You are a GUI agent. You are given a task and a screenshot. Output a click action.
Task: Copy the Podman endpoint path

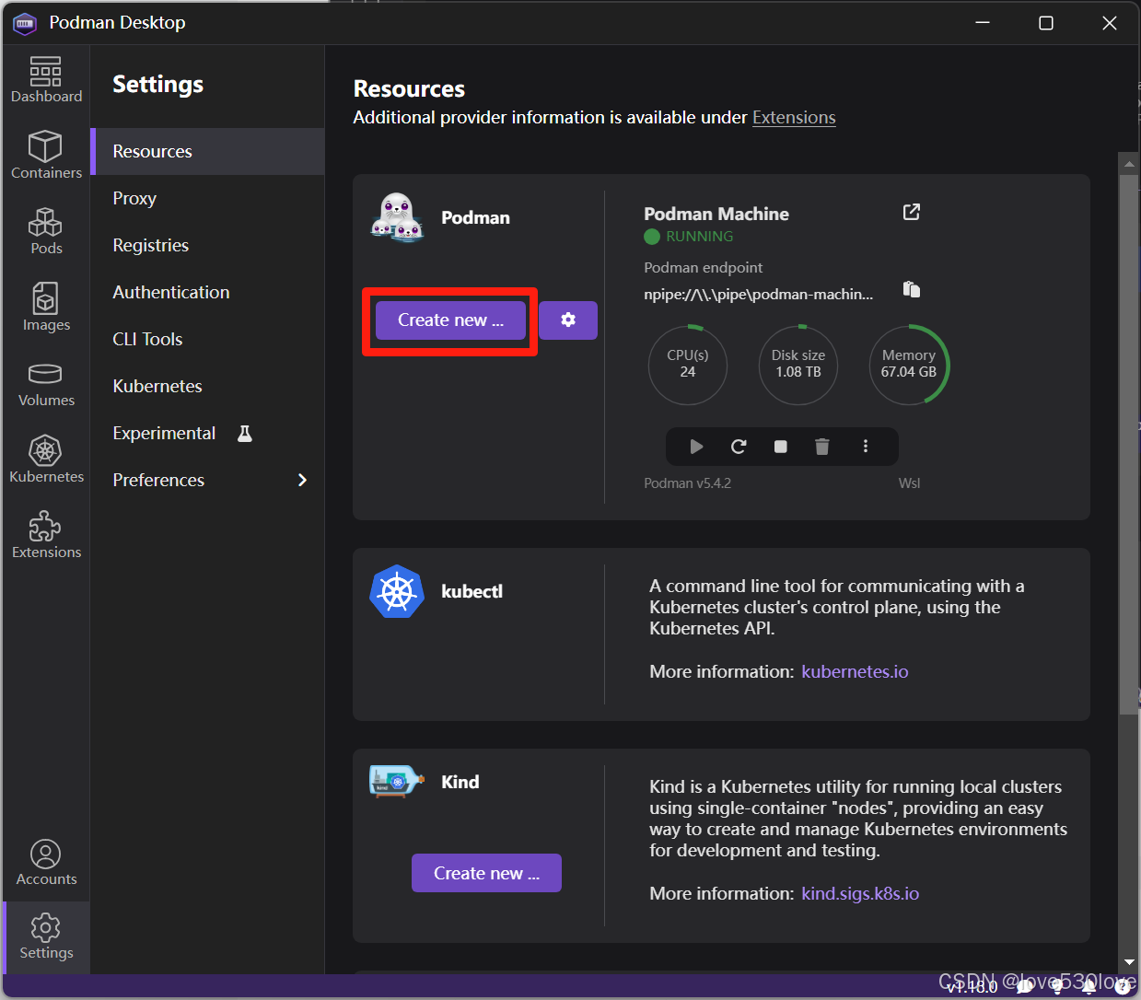click(x=912, y=289)
